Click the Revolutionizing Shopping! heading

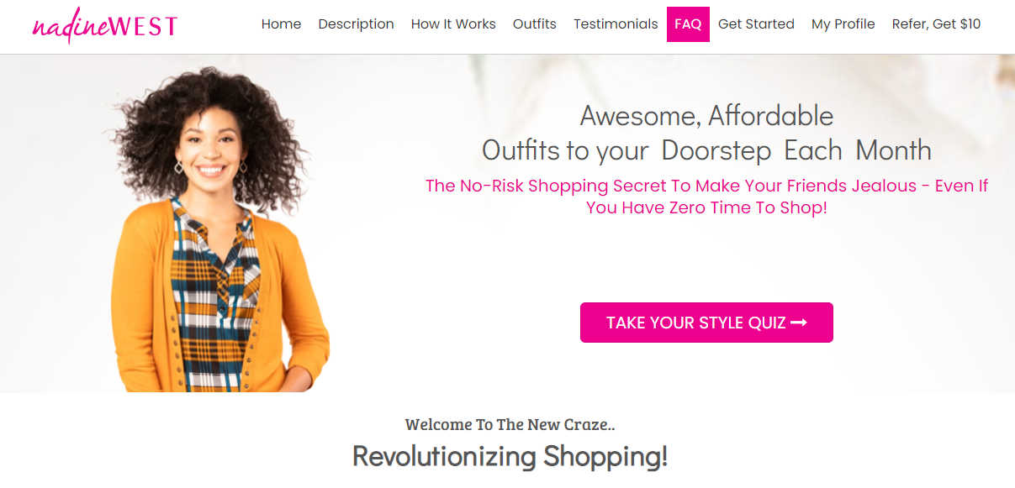(x=510, y=456)
